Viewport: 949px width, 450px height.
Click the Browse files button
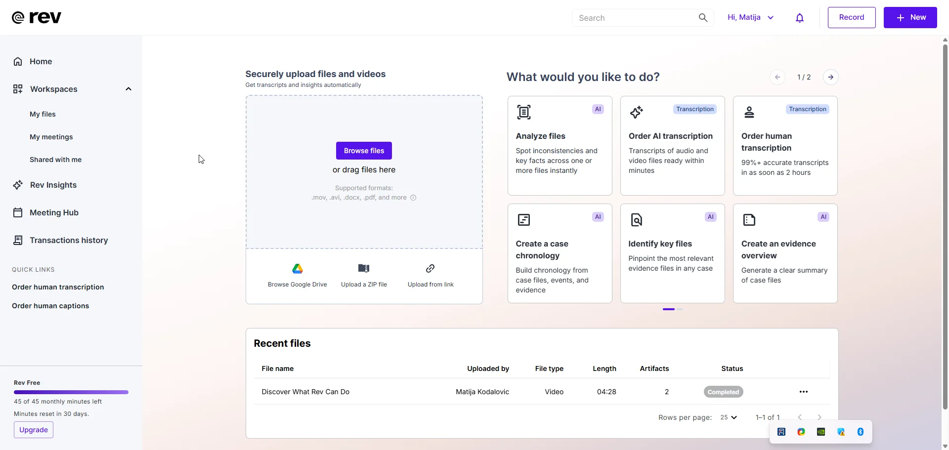[x=364, y=151]
